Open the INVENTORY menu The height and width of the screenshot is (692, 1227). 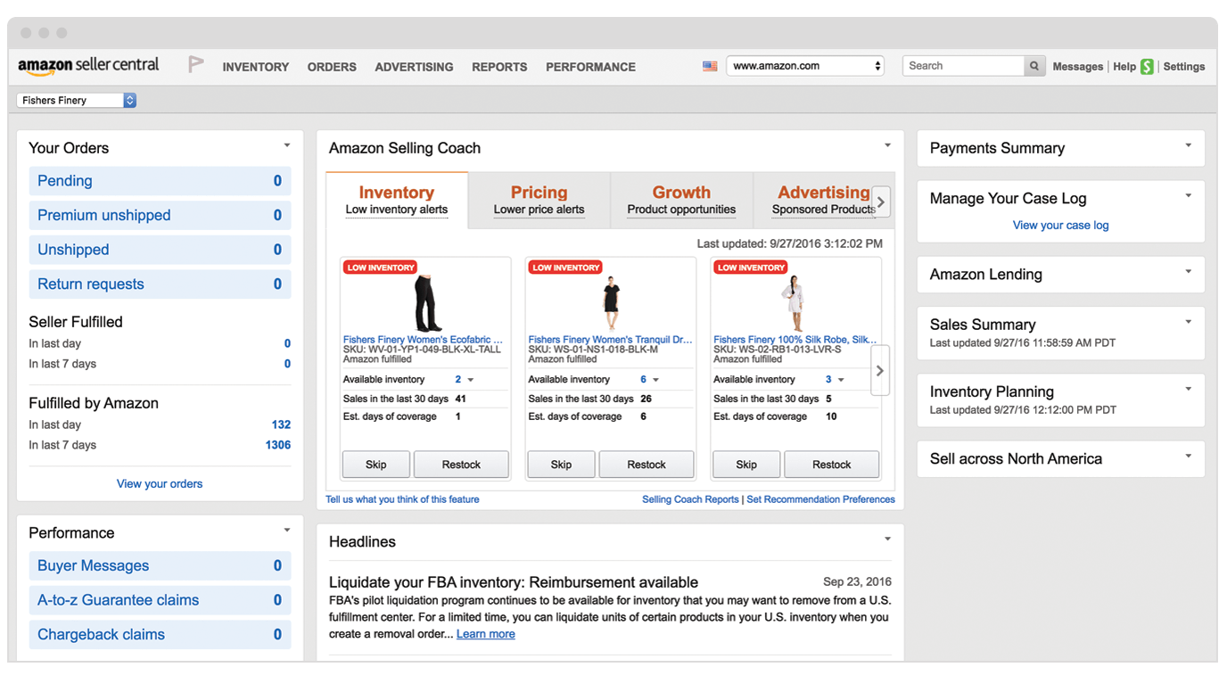(x=256, y=67)
